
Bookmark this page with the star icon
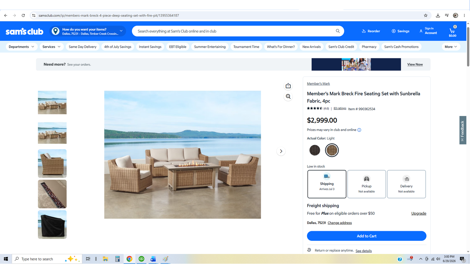tap(426, 16)
